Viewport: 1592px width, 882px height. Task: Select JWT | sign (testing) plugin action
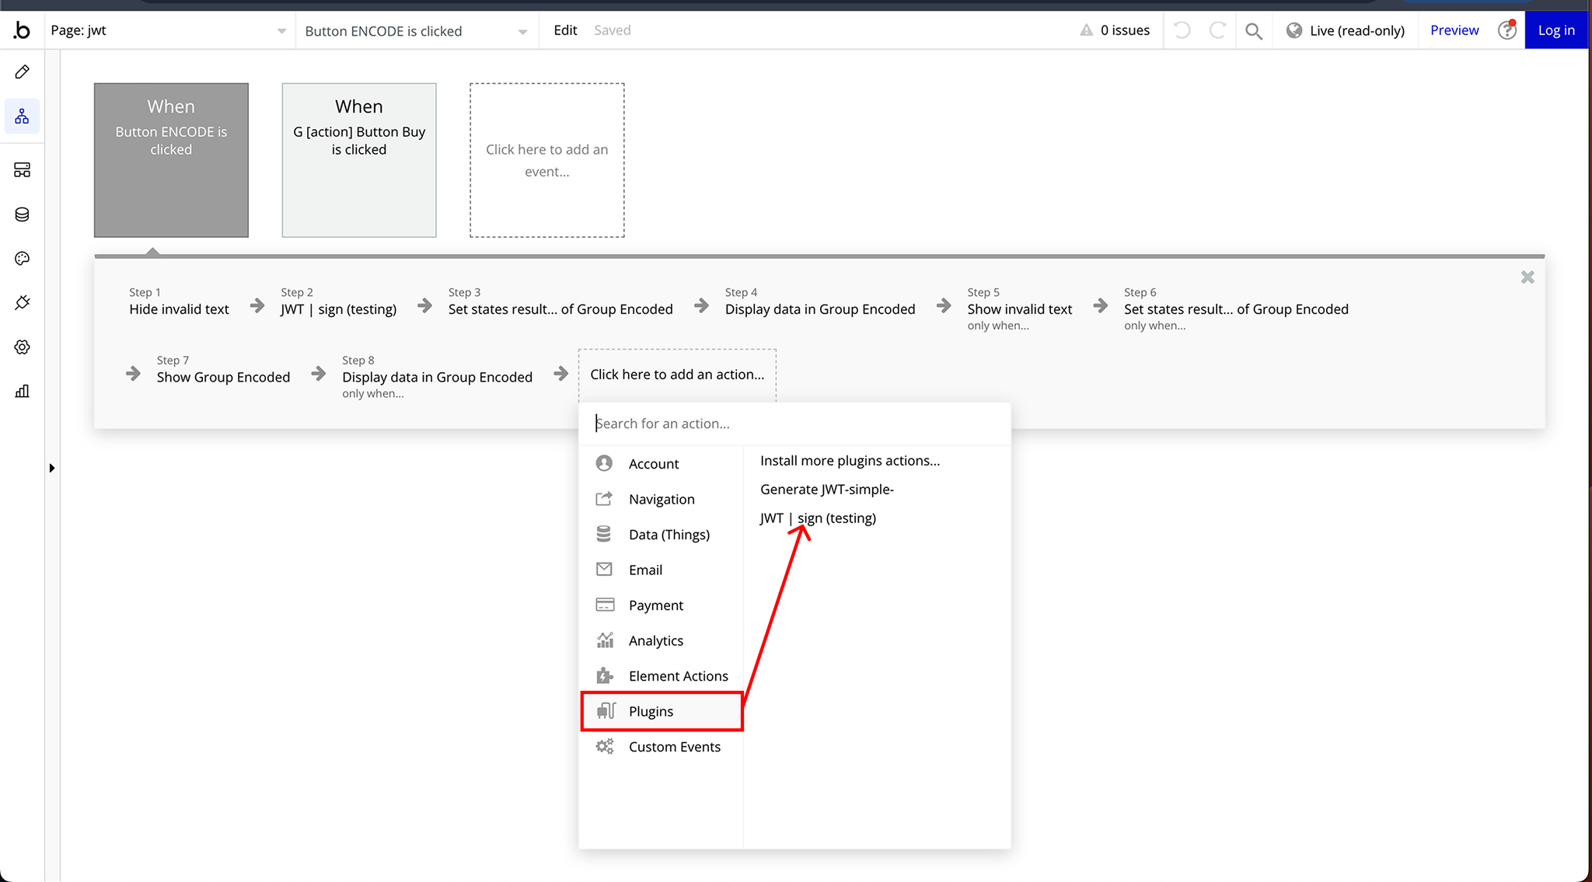pos(818,517)
